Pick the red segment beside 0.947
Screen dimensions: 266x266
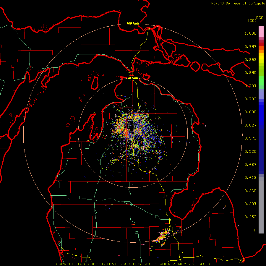coord(261,44)
